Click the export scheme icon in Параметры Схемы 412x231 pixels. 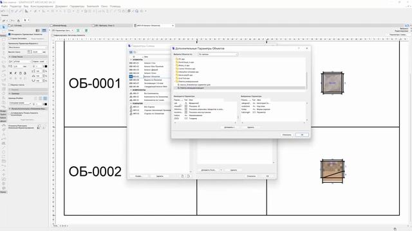189,176
